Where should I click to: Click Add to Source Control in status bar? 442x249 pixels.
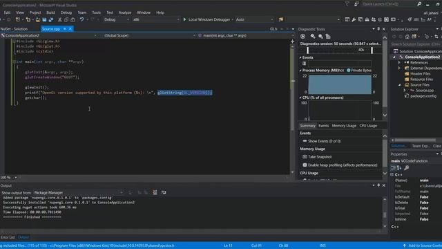(x=423, y=246)
